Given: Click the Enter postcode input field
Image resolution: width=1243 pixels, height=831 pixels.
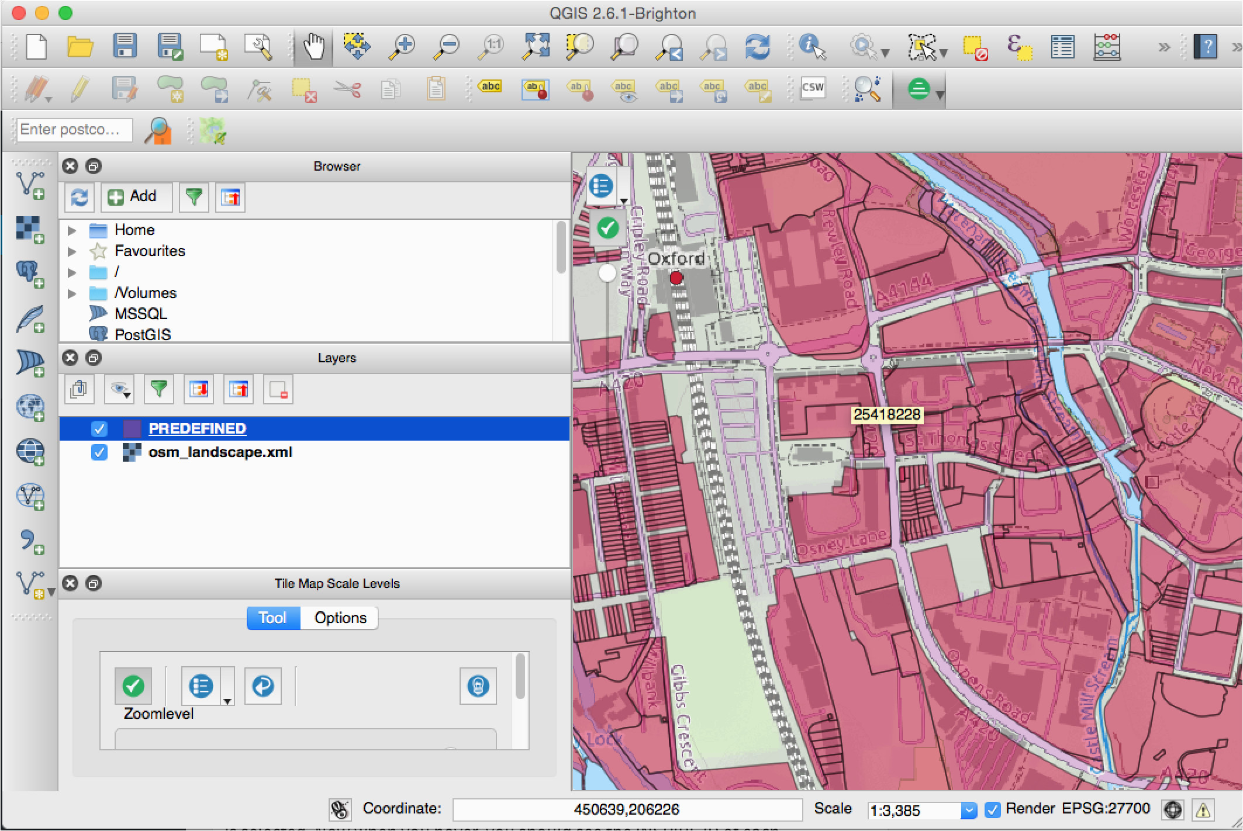Looking at the screenshot, I should click(x=75, y=130).
